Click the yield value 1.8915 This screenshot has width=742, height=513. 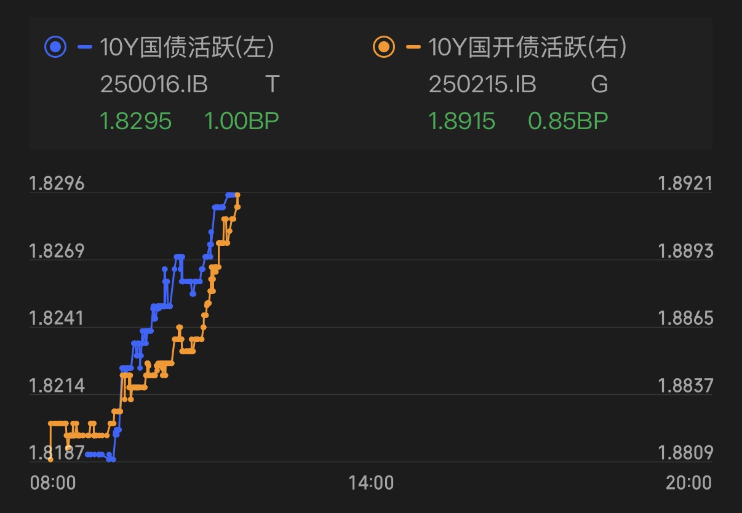click(x=462, y=121)
